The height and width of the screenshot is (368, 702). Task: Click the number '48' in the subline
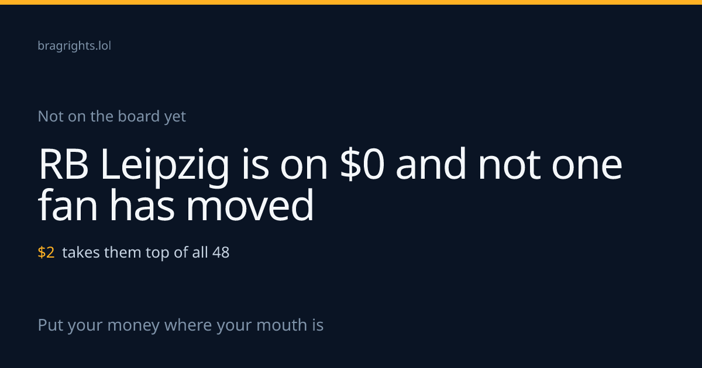tap(221, 252)
